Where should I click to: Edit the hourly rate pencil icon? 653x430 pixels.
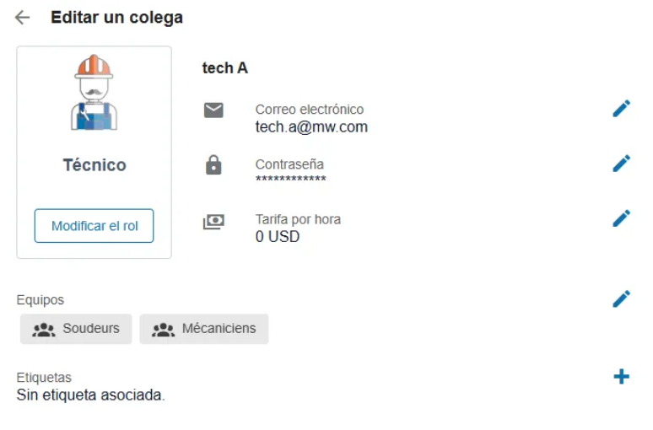point(621,218)
